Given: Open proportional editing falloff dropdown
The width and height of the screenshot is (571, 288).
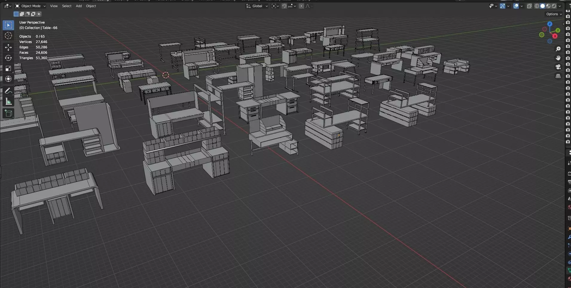Looking at the screenshot, I should click(x=309, y=6).
